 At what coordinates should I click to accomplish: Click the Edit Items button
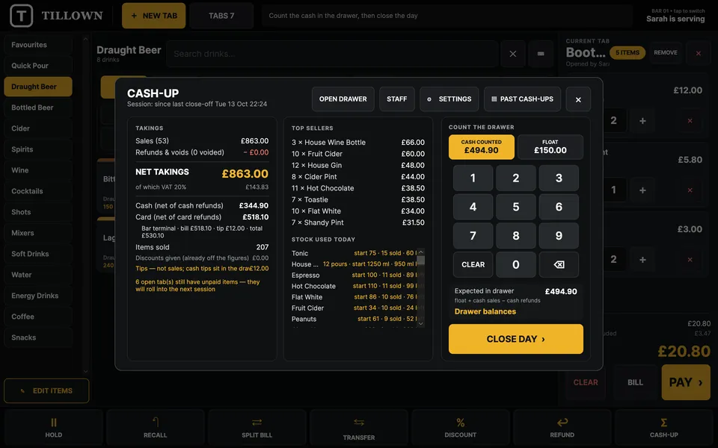click(46, 391)
